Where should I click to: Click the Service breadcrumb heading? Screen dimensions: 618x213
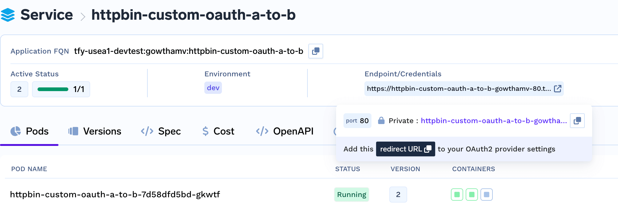[x=46, y=15]
